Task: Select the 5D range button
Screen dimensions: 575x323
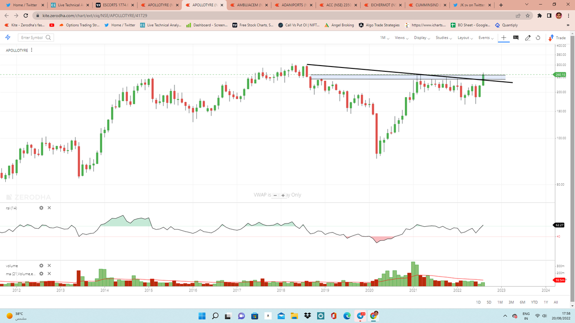Action: (x=489, y=302)
